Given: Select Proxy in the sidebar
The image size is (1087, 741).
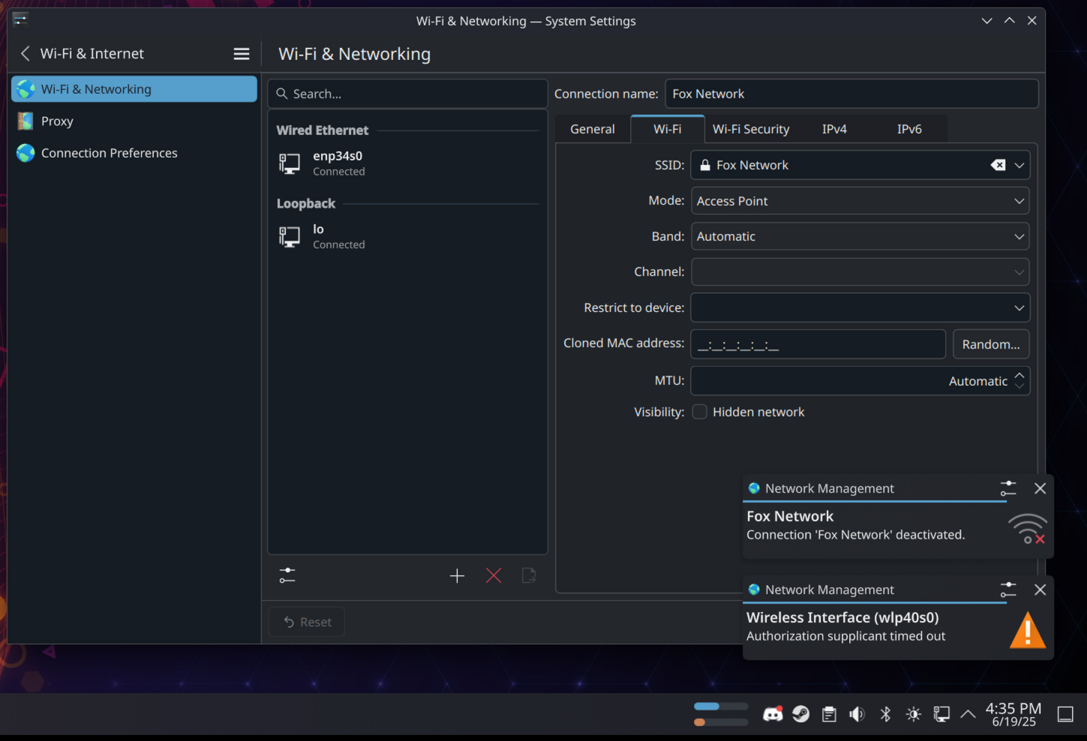Looking at the screenshot, I should point(57,121).
